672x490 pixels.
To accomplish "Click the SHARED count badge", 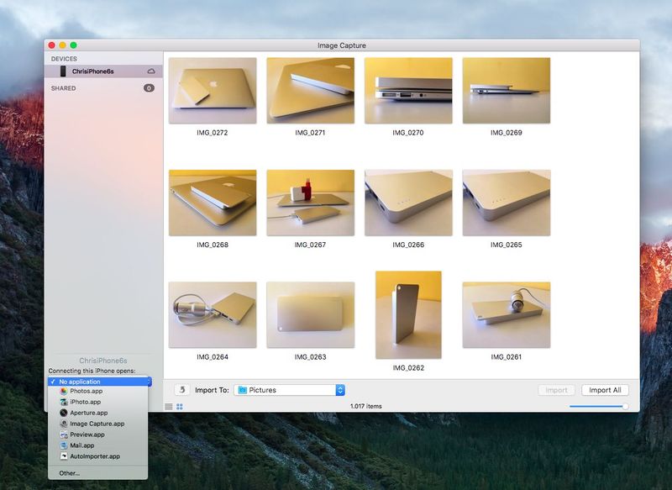I will tap(149, 88).
